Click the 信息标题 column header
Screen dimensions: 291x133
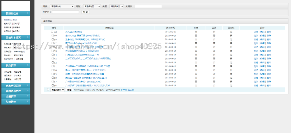pyautogui.click(x=109, y=28)
